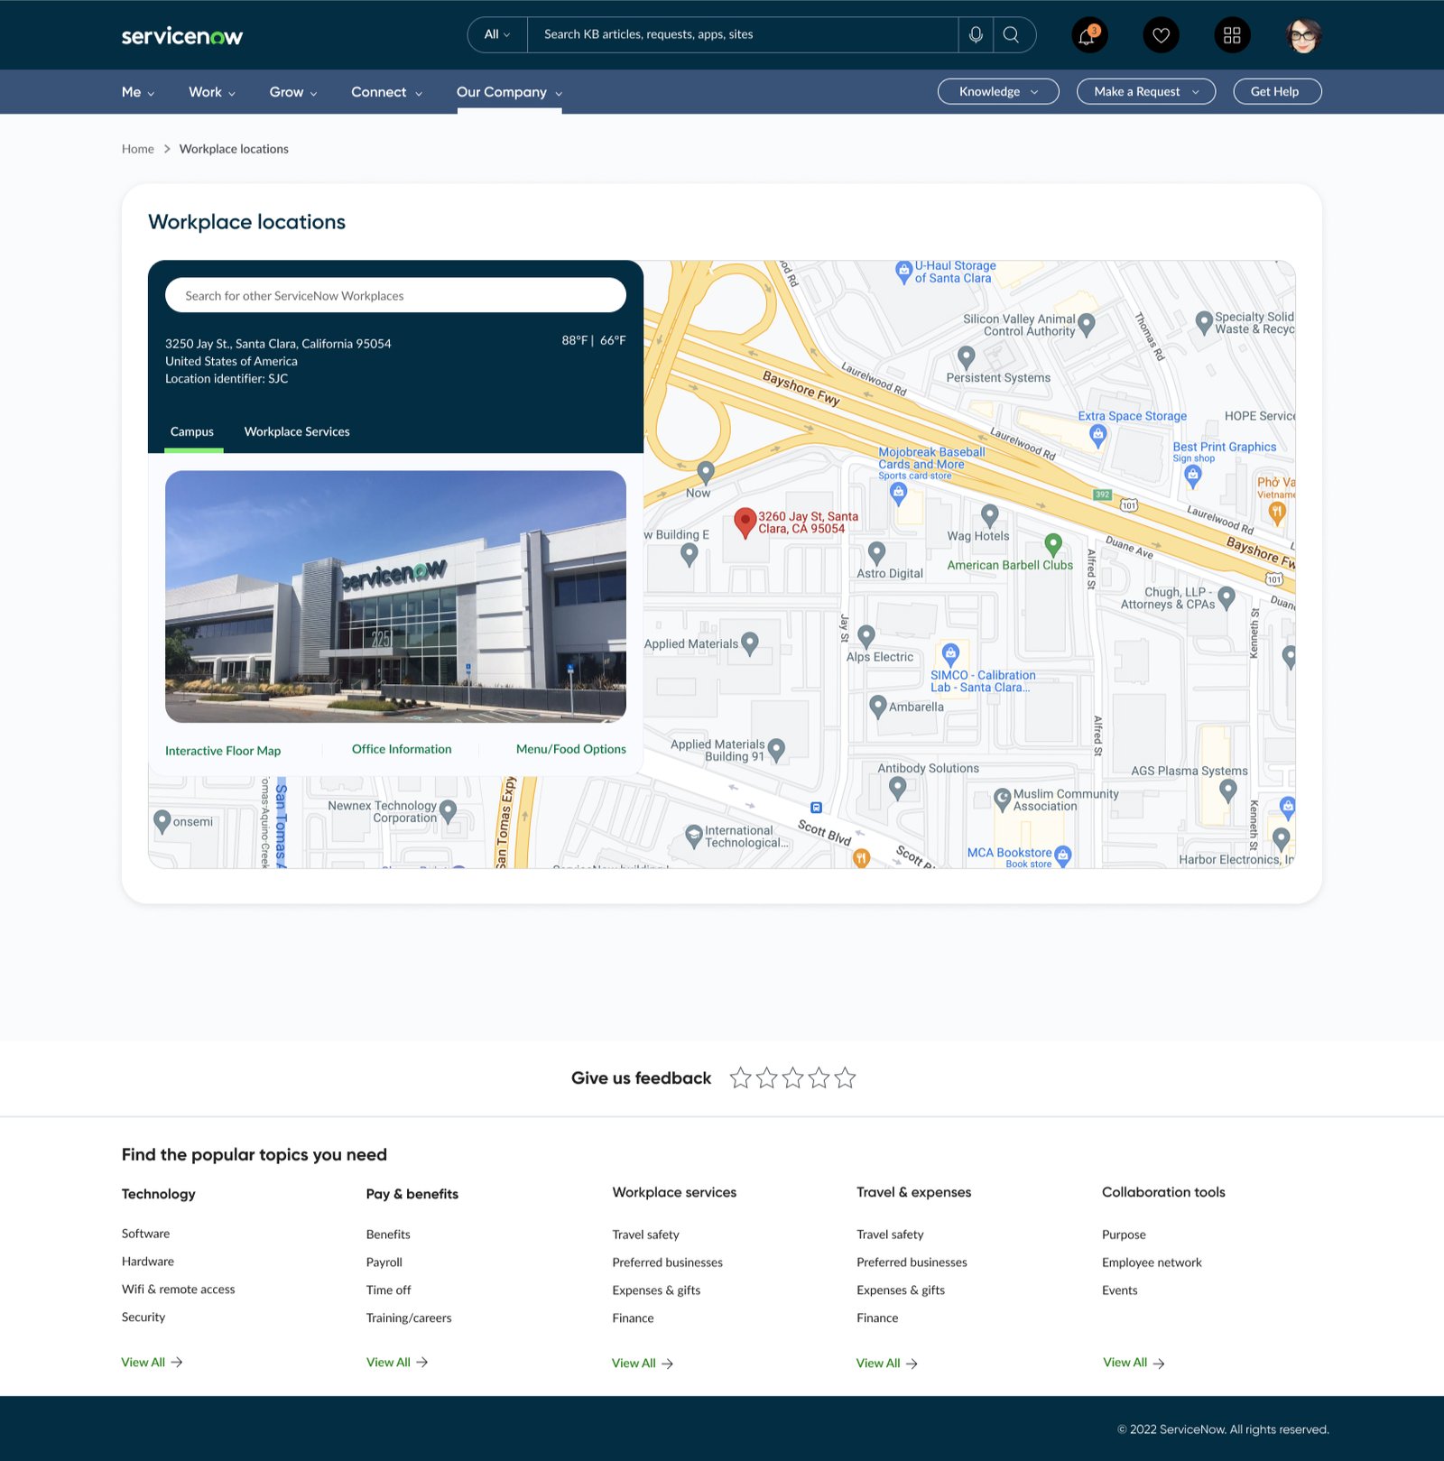Rate four stars in feedback
Image resolution: width=1444 pixels, height=1461 pixels.
click(x=819, y=1077)
